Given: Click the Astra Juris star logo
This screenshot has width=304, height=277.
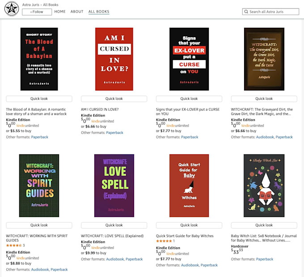Looking at the screenshot, I should (12, 9).
